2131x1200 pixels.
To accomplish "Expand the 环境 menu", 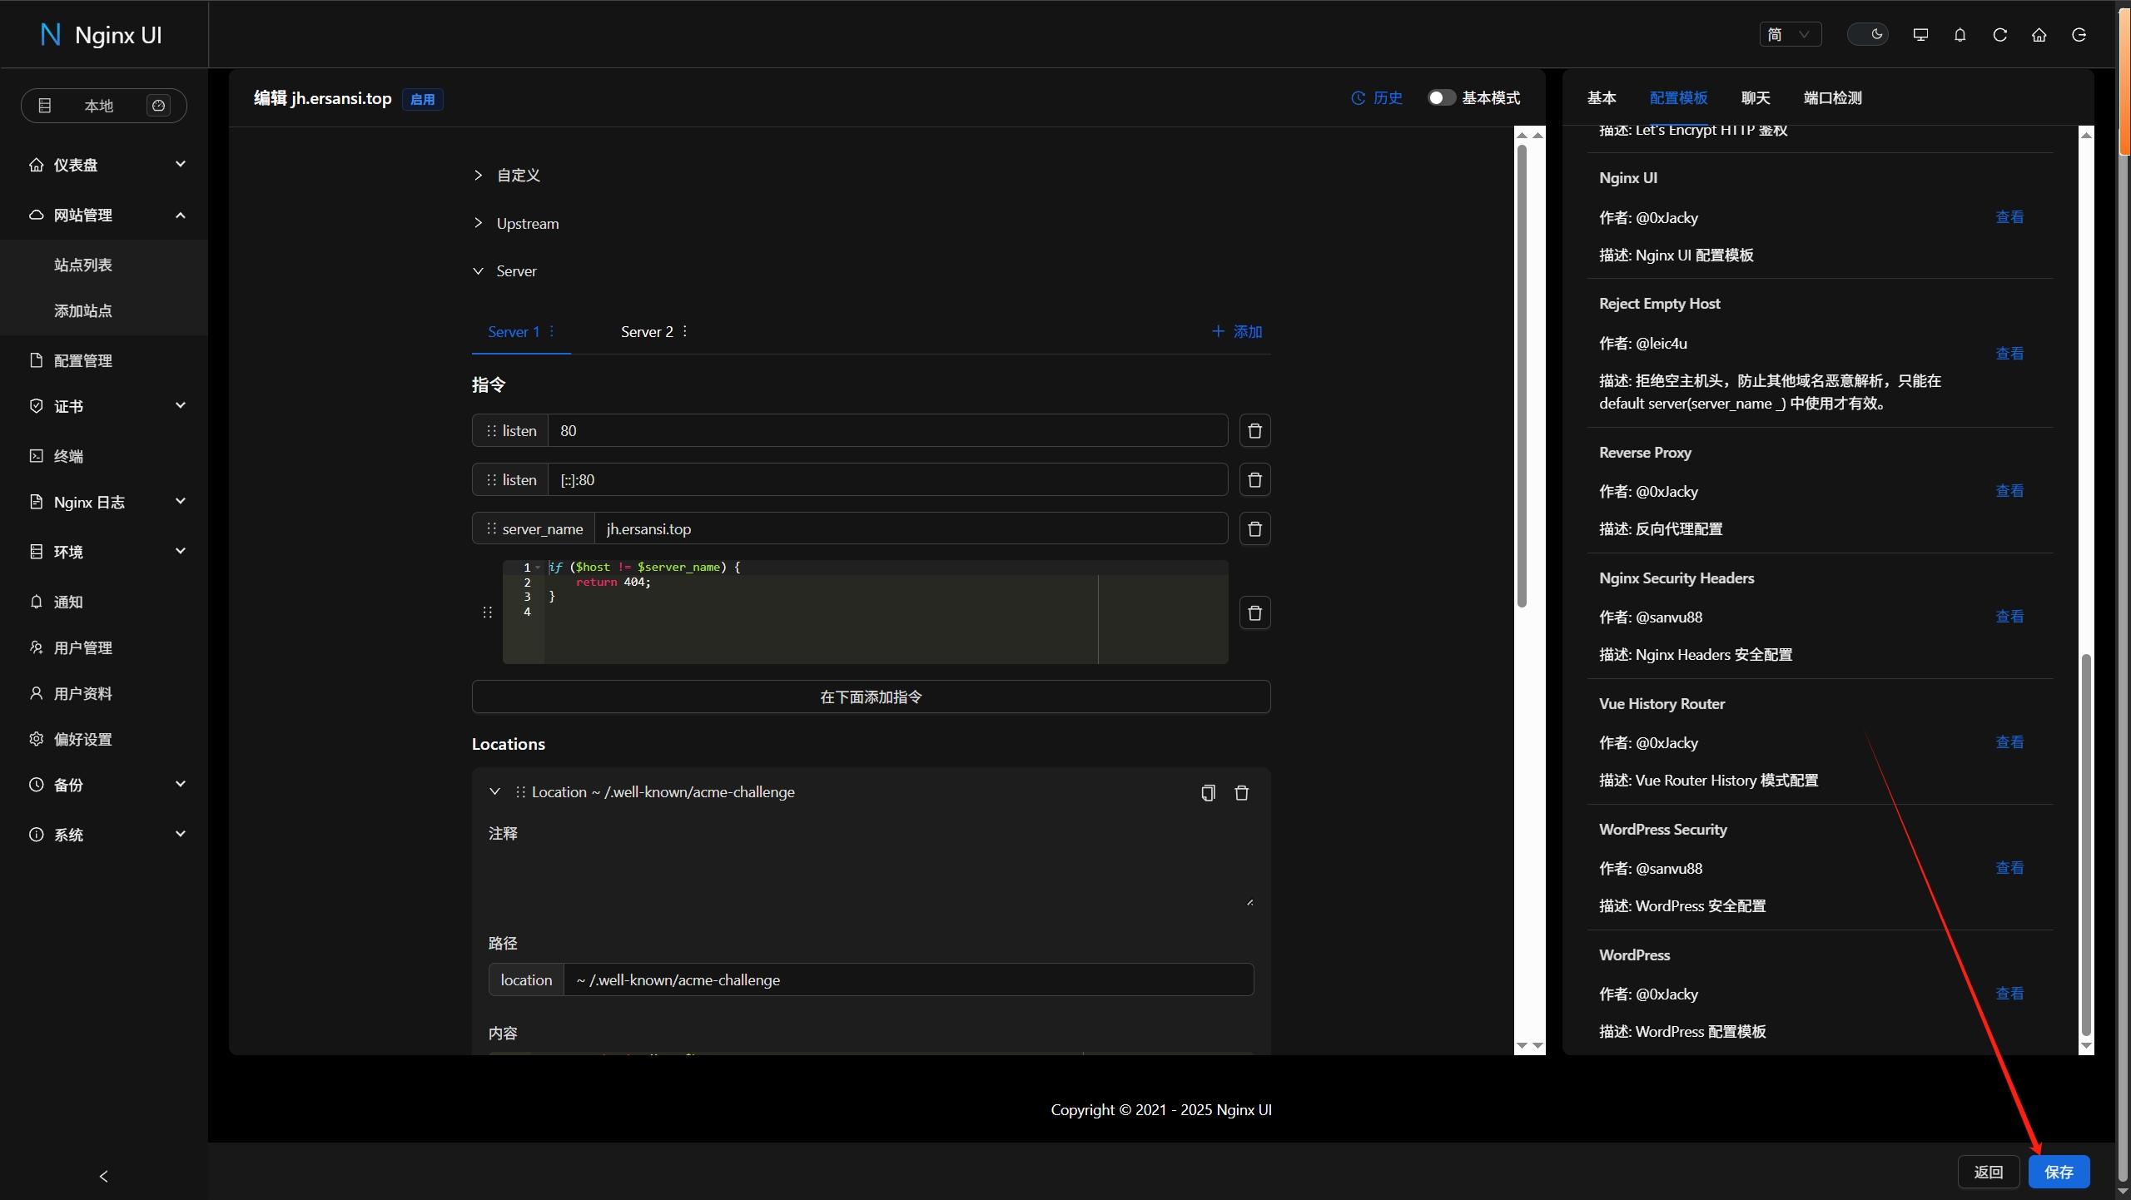I will [x=104, y=552].
